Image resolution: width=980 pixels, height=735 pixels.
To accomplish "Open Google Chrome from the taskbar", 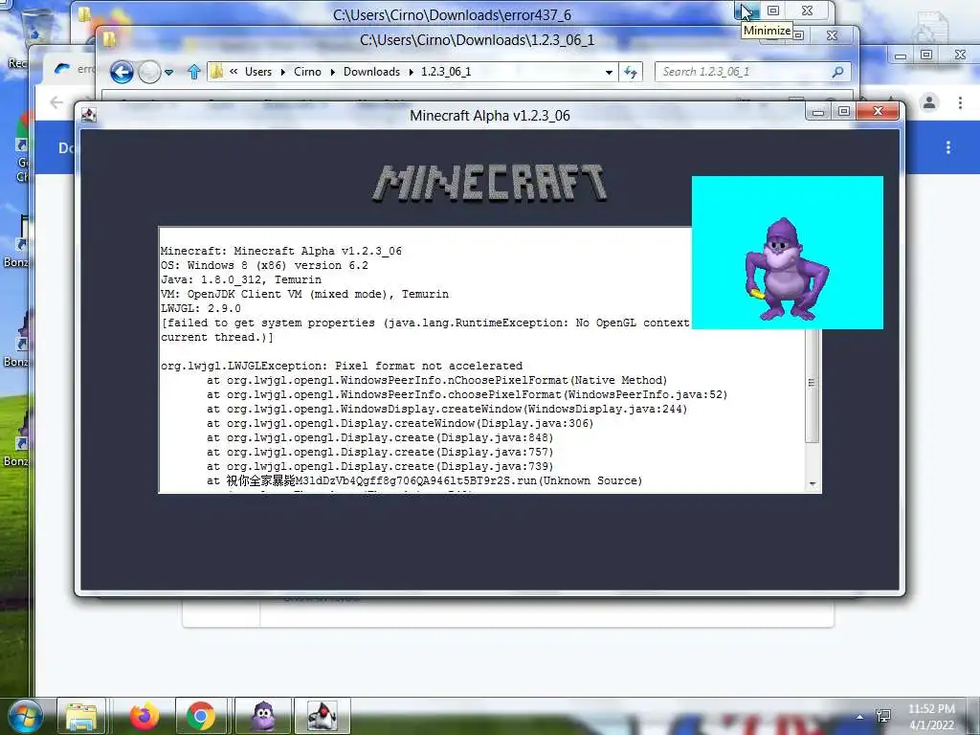I will tap(201, 716).
